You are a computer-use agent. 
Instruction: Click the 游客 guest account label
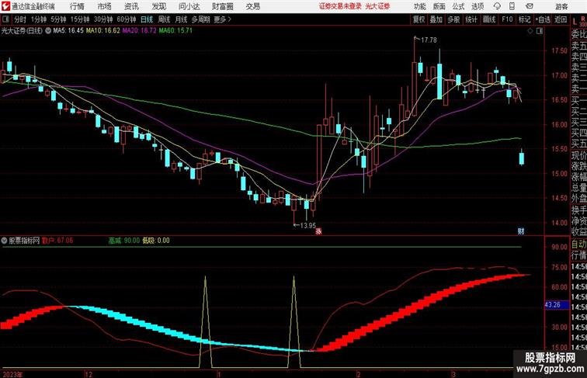pyautogui.click(x=561, y=6)
